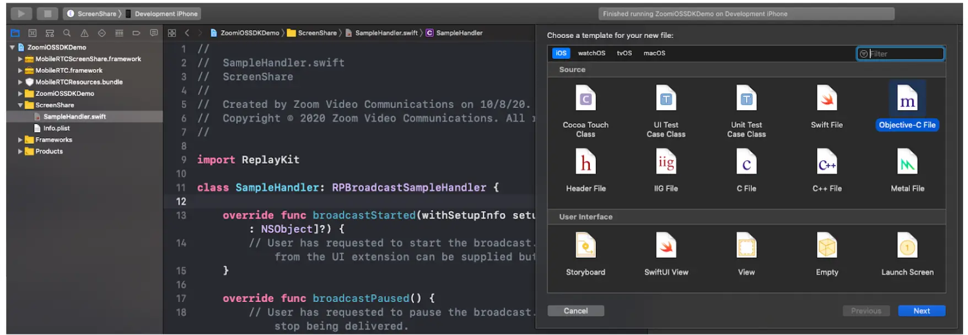Image resolution: width=968 pixels, height=335 pixels.
Task: Open Info.plist in the navigator
Action: tap(56, 128)
